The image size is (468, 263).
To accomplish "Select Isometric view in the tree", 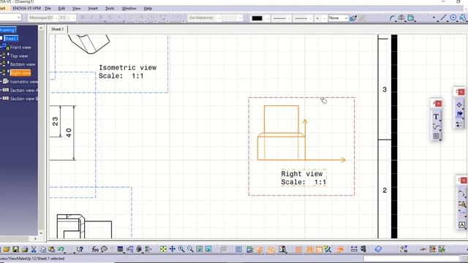I will click(x=24, y=81).
